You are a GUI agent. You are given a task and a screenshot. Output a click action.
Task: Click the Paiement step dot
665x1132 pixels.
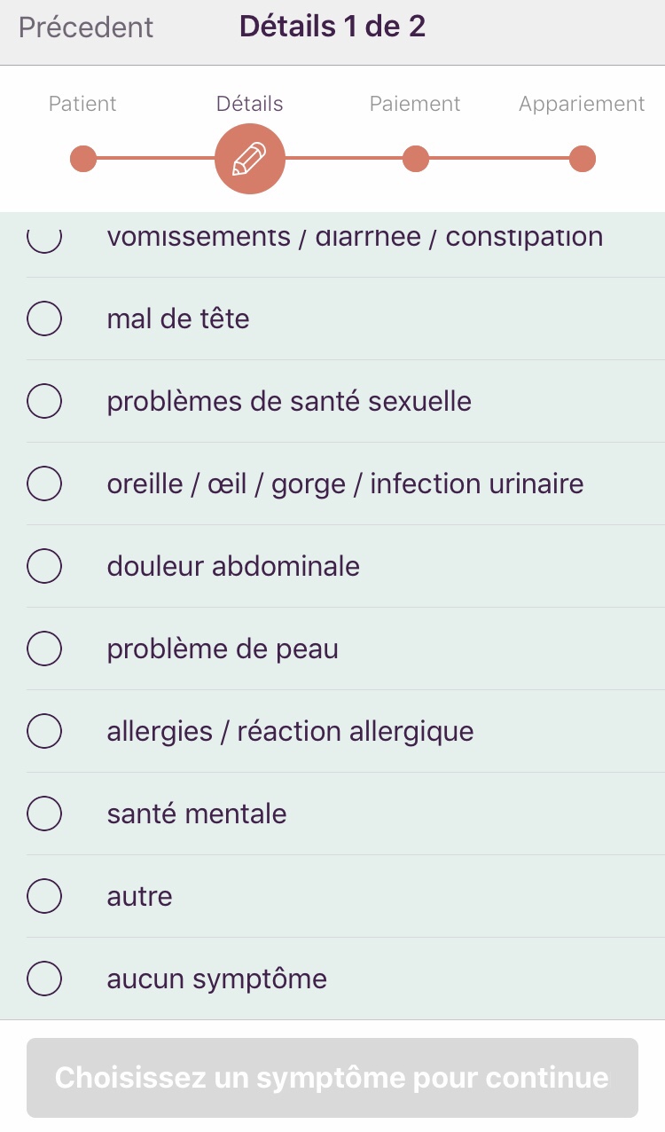click(416, 160)
